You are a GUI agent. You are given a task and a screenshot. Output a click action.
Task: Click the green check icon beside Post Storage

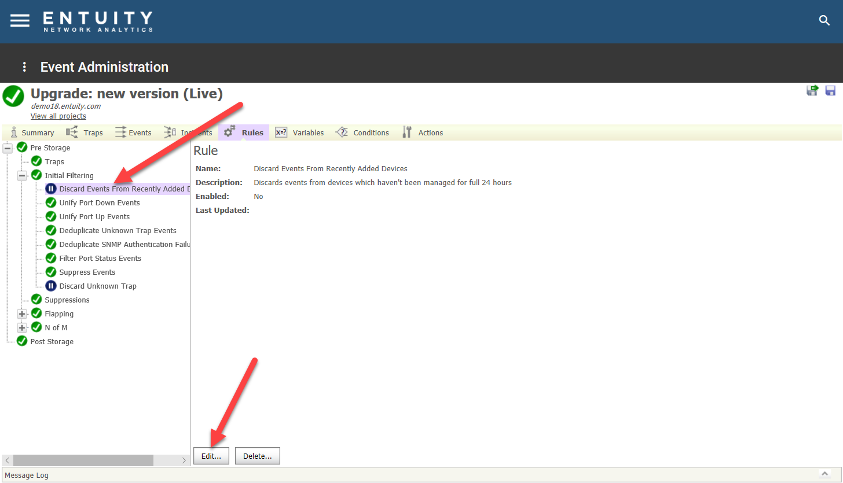22,341
